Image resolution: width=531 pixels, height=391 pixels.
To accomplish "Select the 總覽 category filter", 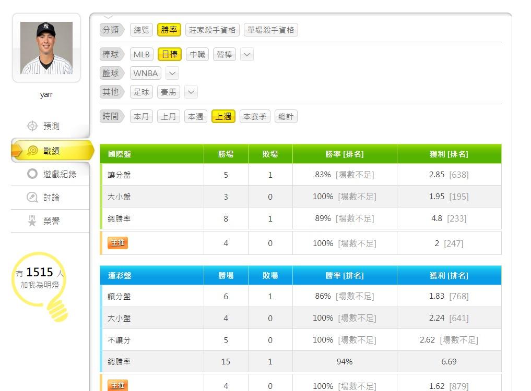I will click(x=141, y=30).
